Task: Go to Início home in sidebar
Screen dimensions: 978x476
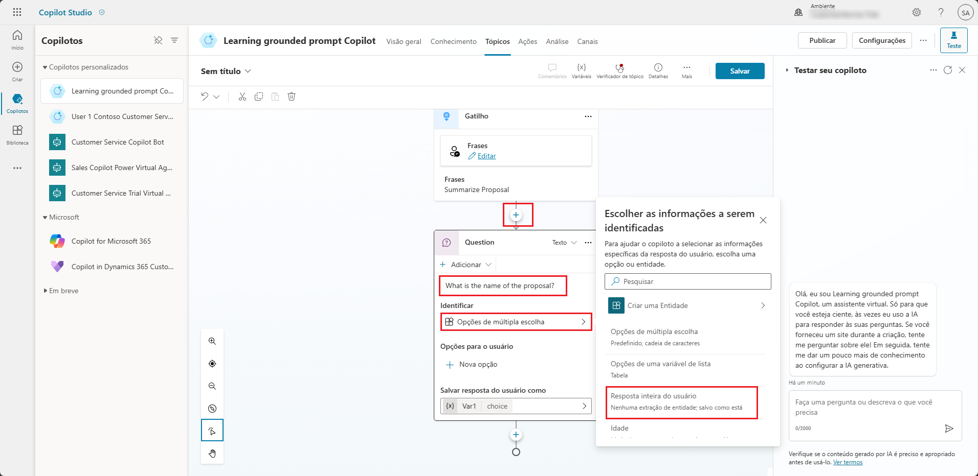Action: 17,40
